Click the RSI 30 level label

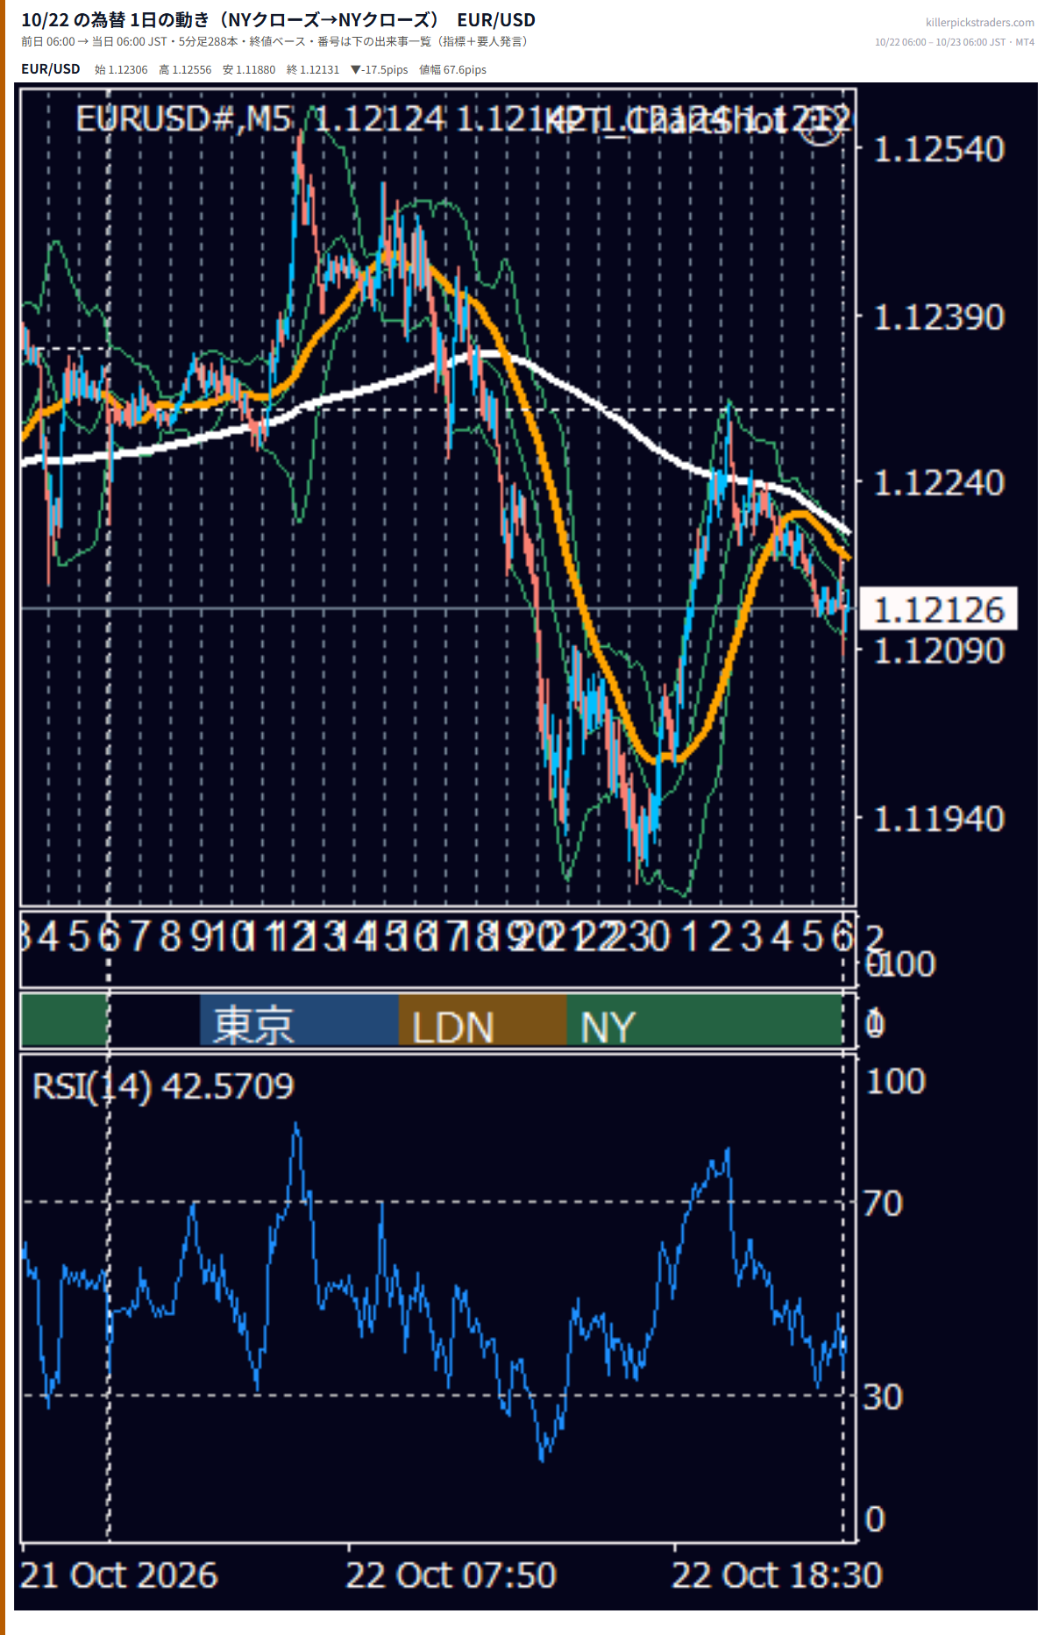[883, 1397]
